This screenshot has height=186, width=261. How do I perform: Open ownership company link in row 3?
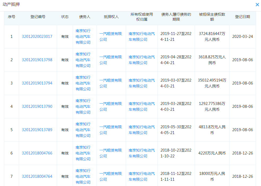click(142, 83)
